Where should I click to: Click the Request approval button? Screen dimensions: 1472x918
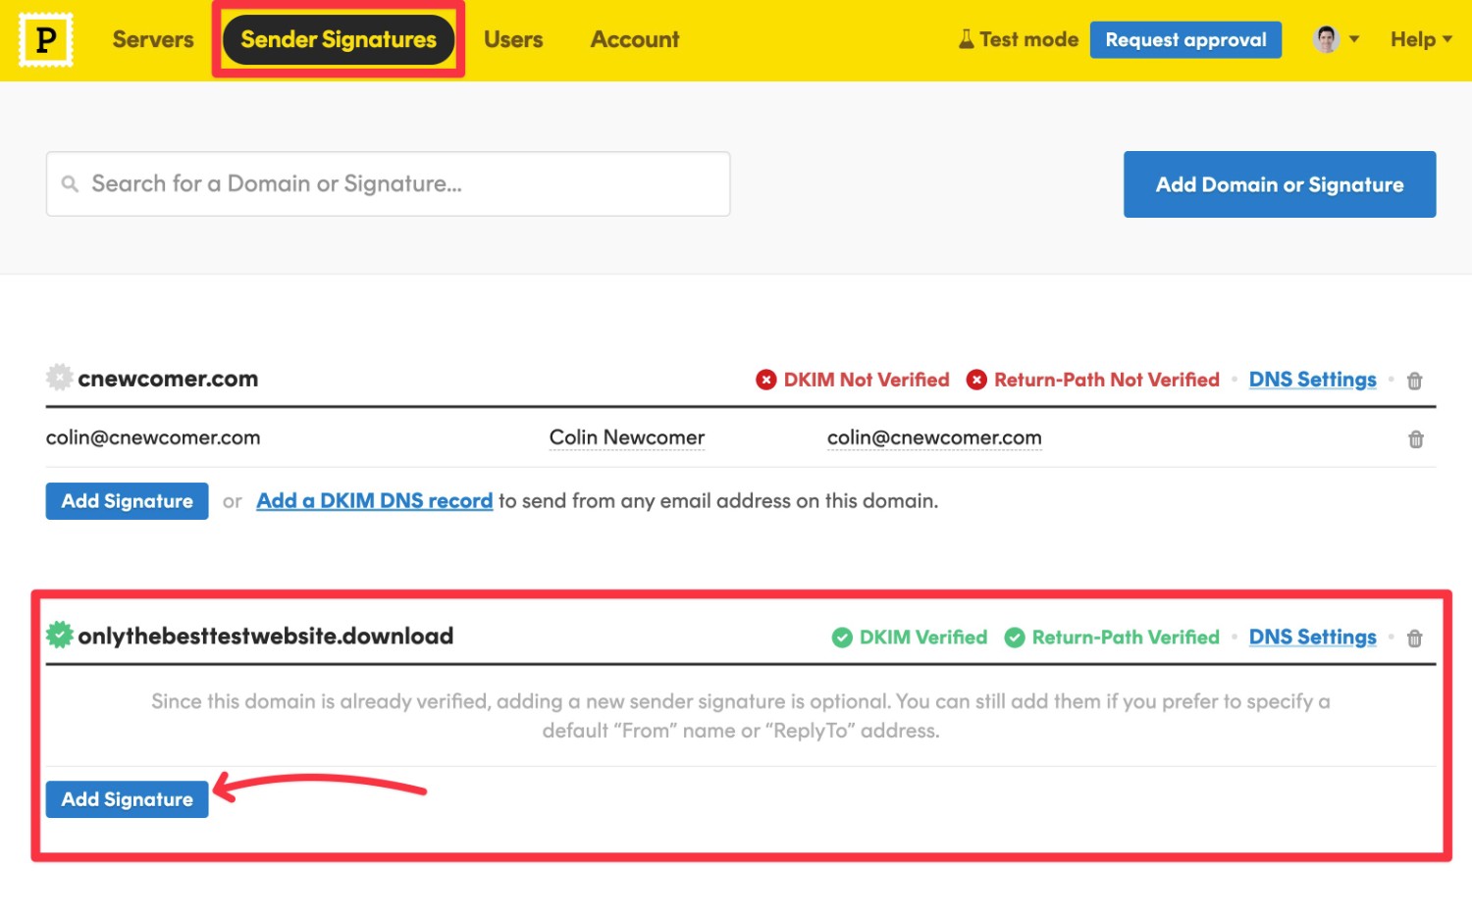coord(1185,39)
